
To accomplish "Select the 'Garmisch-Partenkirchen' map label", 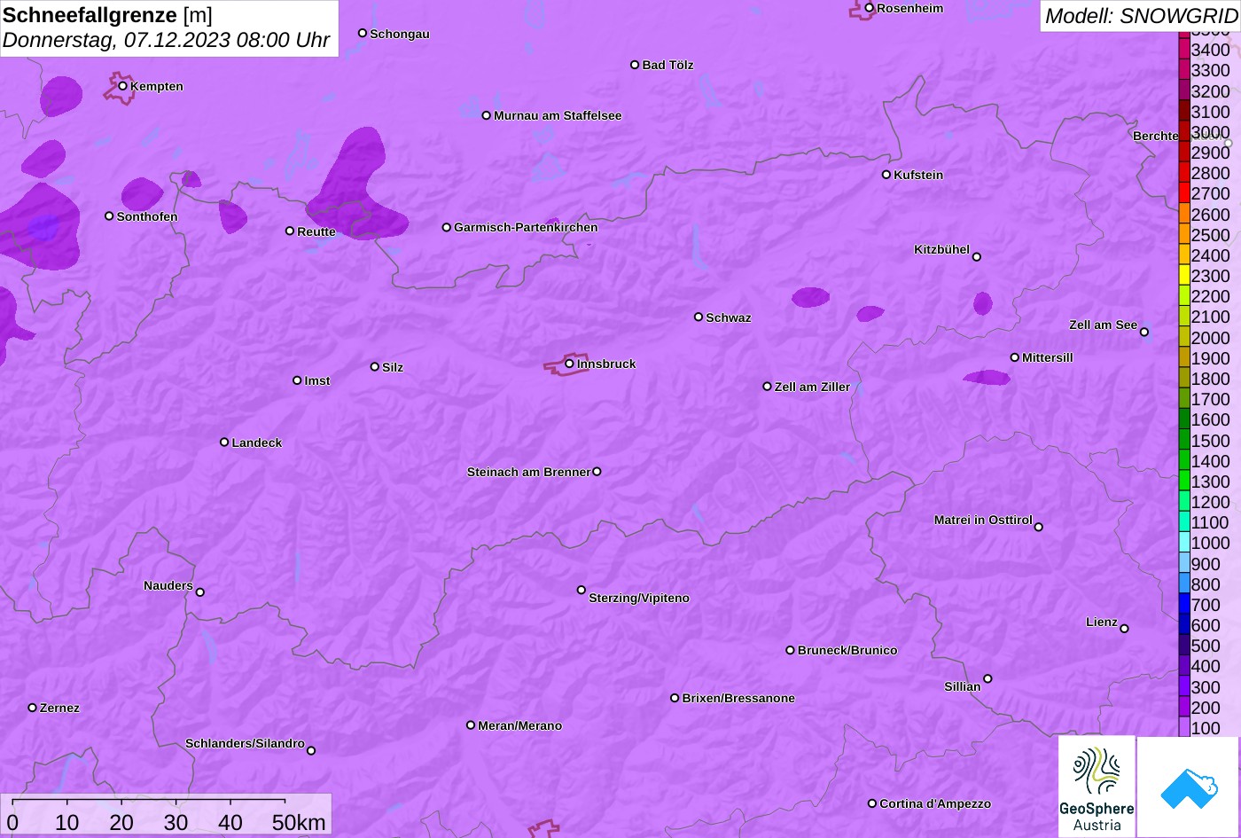I will (526, 227).
